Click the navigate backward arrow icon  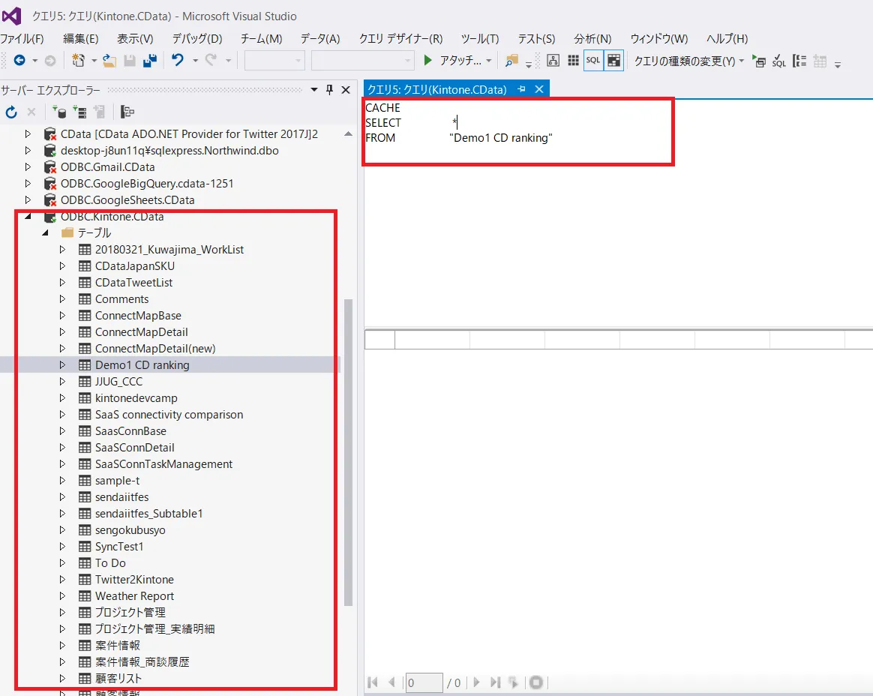tap(19, 61)
